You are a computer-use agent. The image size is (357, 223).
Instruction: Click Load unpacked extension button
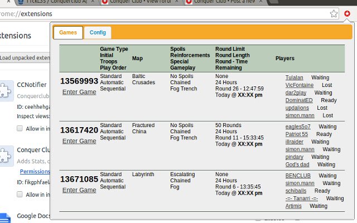click(25, 58)
